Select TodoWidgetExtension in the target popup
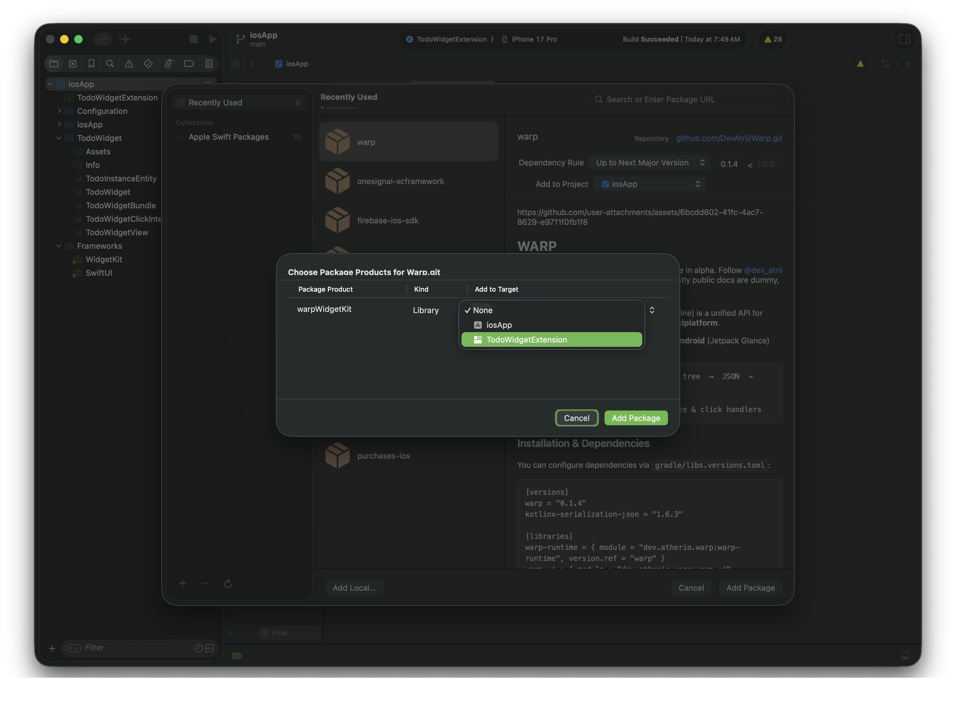Viewport: 956px width, 712px height. [x=551, y=340]
